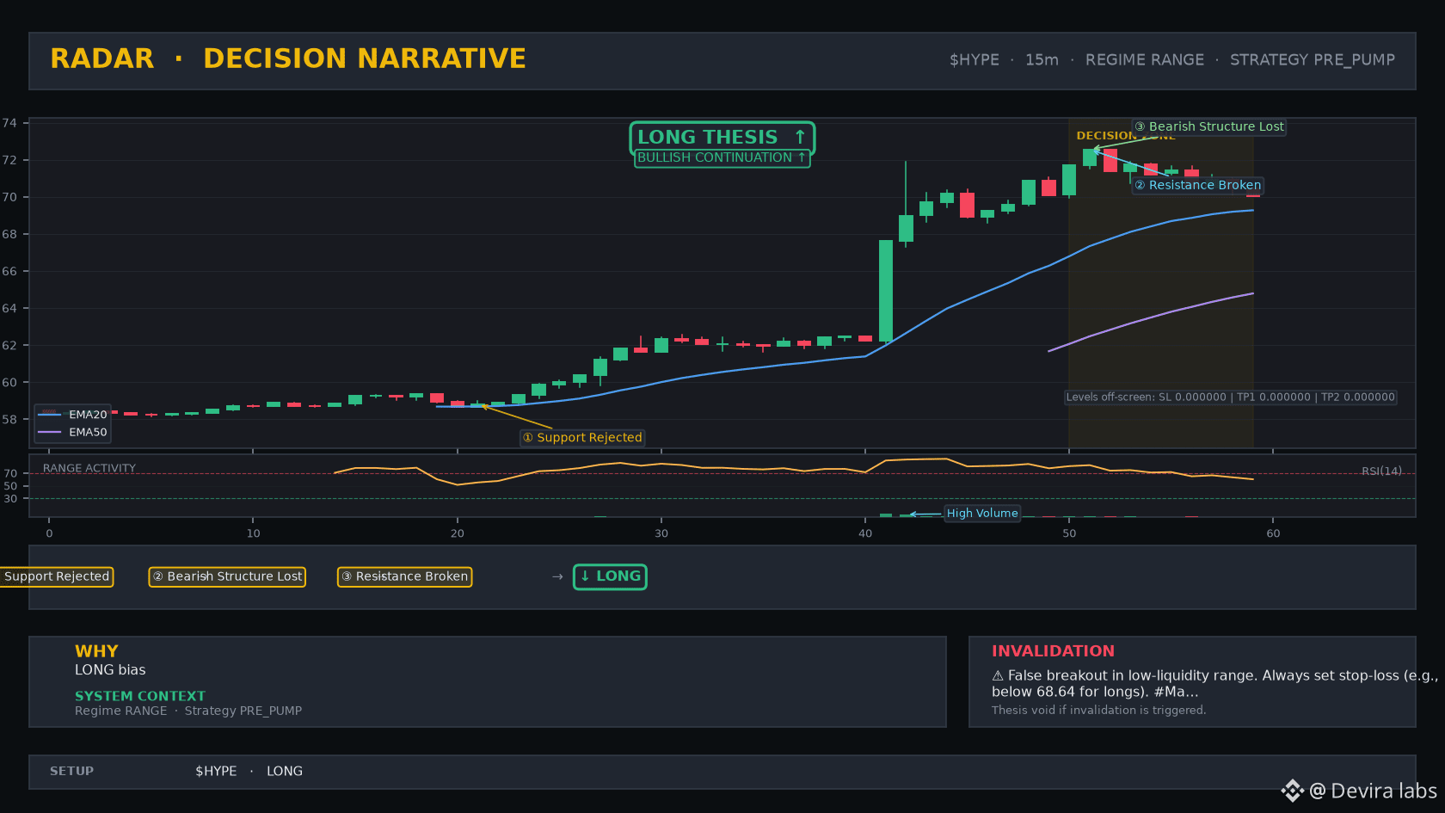This screenshot has width=1445, height=813.
Task: Click STRATEGY PRE_PUMP in the header
Action: tap(1313, 60)
